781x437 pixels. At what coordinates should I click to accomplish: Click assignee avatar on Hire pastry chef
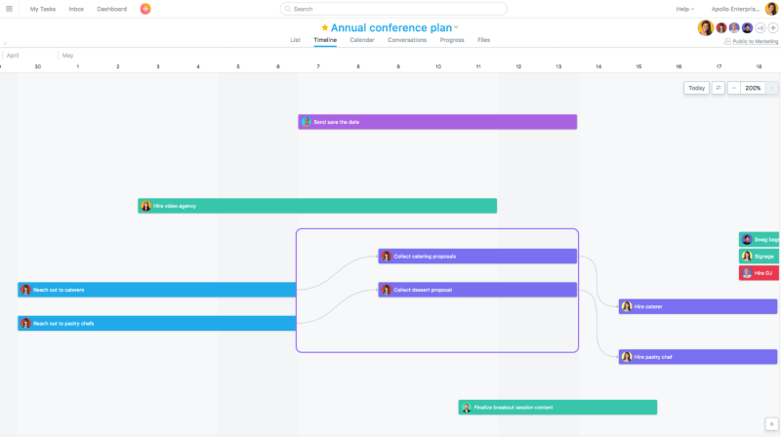(x=627, y=357)
